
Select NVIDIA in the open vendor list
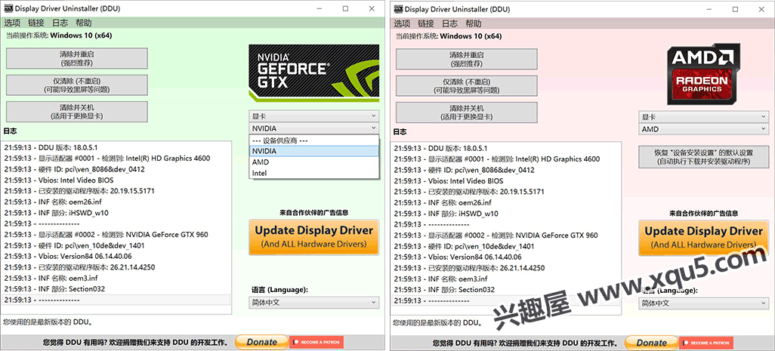[314, 151]
